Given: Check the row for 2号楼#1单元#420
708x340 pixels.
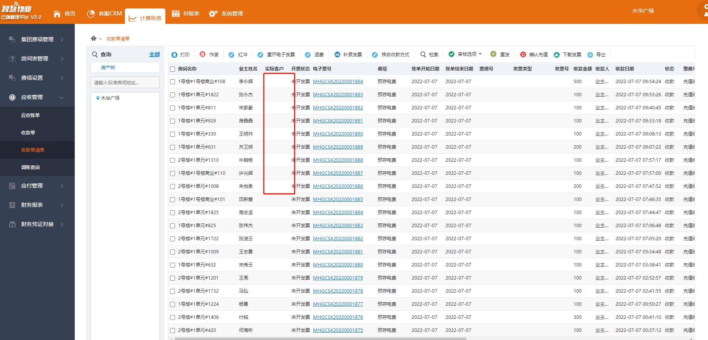Looking at the screenshot, I should coord(173,331).
